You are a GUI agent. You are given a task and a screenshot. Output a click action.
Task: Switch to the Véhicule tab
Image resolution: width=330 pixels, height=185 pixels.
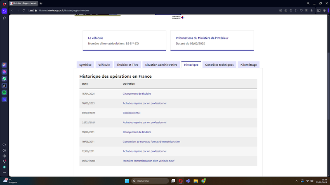(104, 65)
